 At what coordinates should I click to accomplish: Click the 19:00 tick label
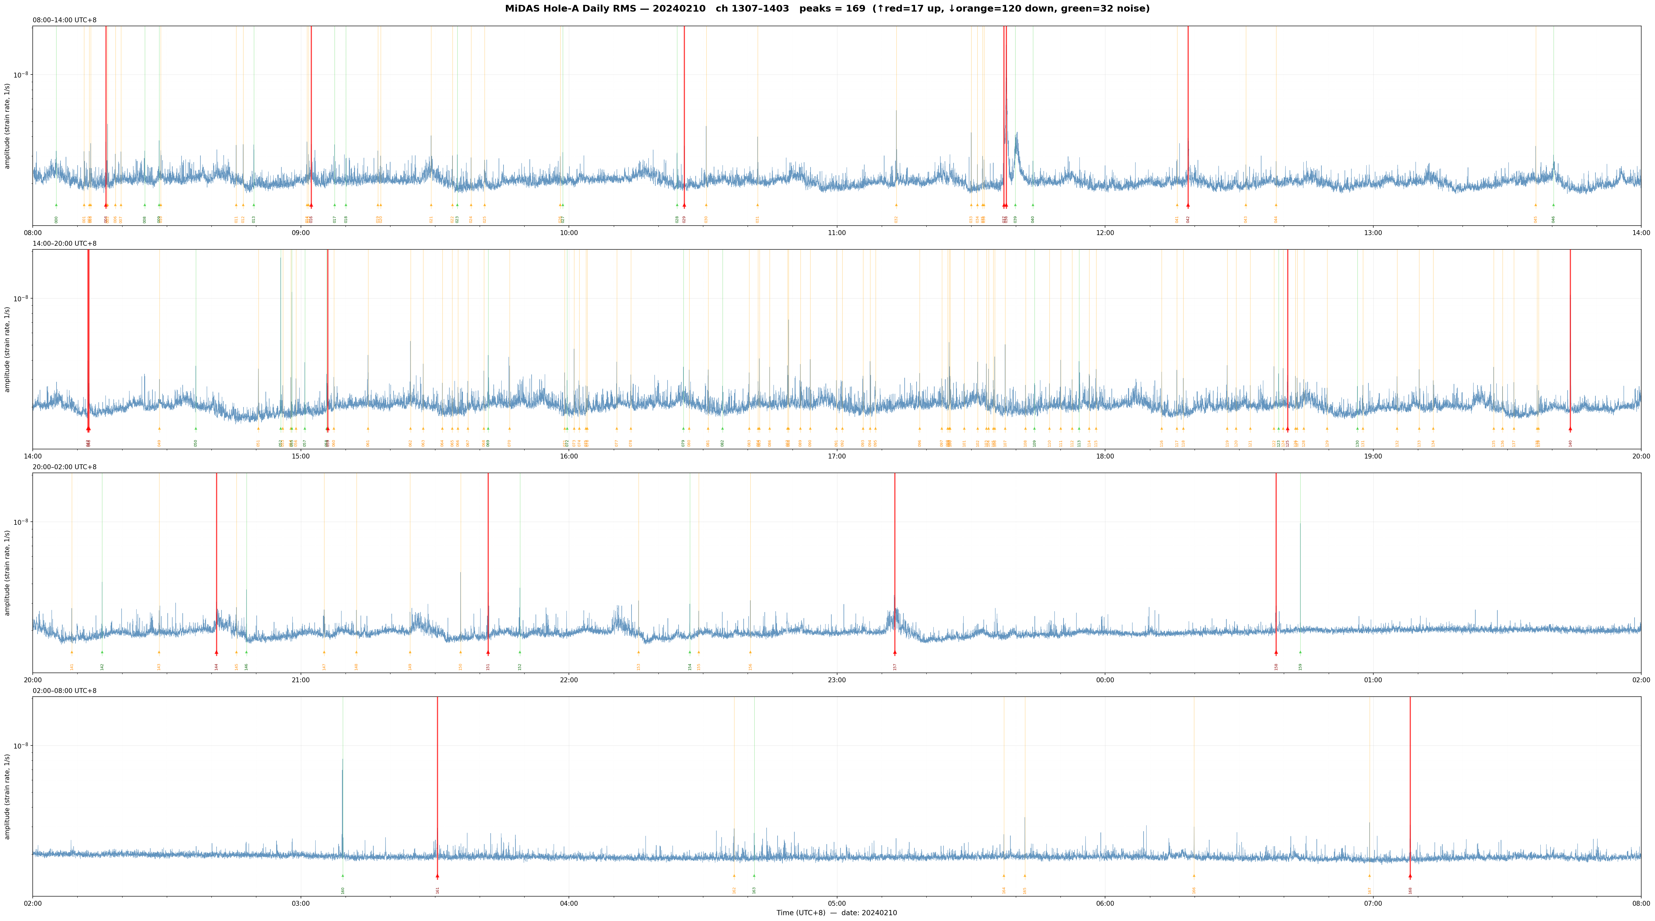click(x=1373, y=456)
